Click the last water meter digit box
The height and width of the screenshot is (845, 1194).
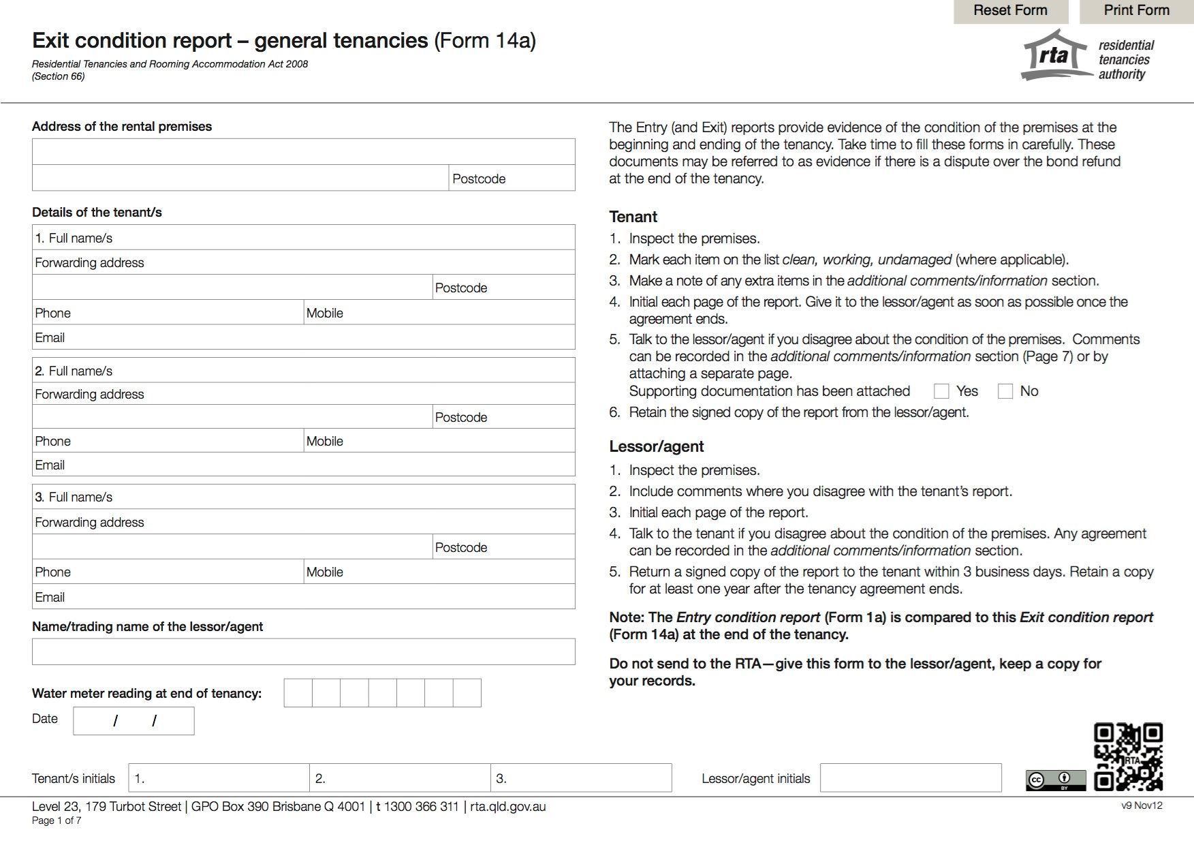[x=467, y=692]
